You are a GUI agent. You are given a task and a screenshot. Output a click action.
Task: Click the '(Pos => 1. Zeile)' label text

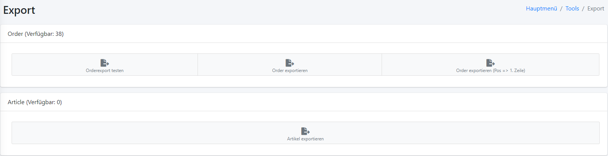[x=509, y=71]
